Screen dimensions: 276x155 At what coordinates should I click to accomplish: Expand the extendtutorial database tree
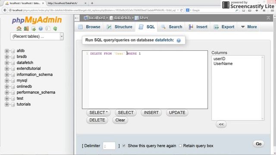(7, 69)
